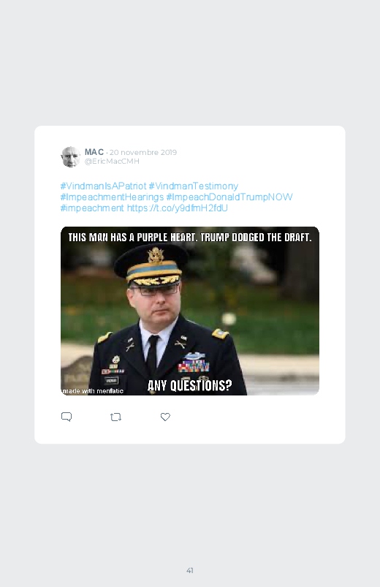Open the meme image of the uniformed officer

190,311
